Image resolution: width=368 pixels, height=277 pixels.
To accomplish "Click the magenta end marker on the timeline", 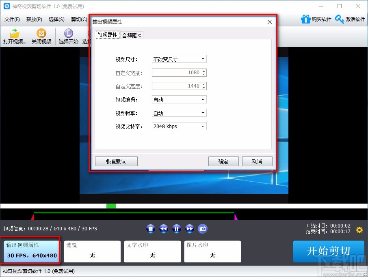I will click(x=236, y=217).
